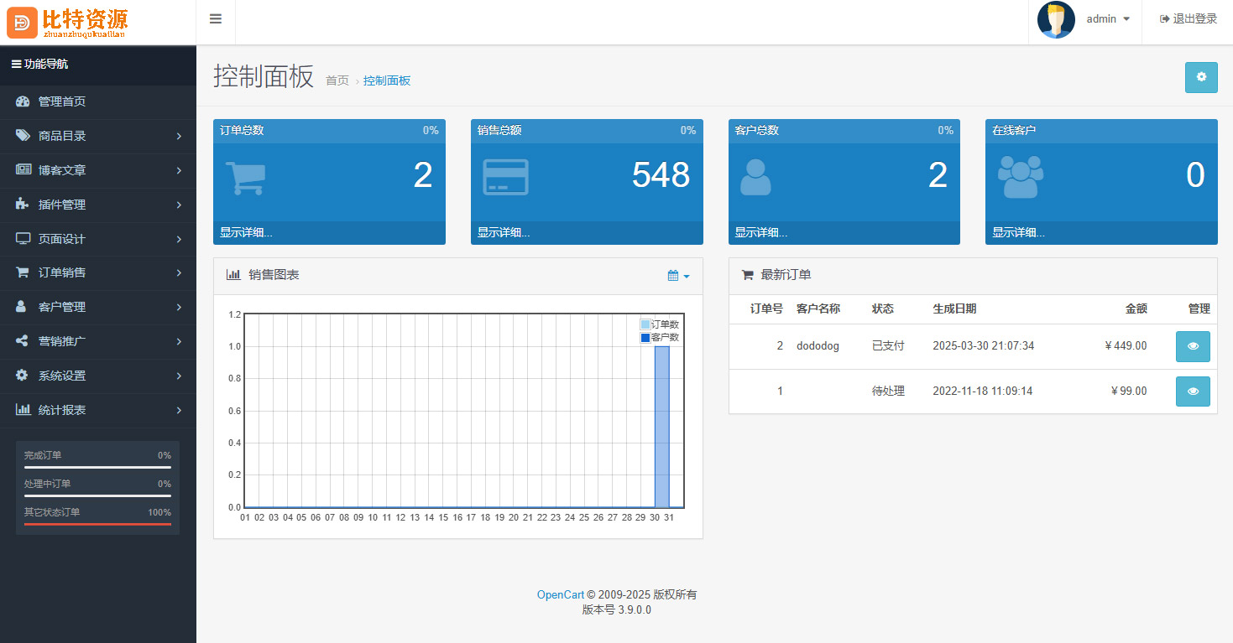Expand the 商品目录 sidebar menu

coord(97,136)
